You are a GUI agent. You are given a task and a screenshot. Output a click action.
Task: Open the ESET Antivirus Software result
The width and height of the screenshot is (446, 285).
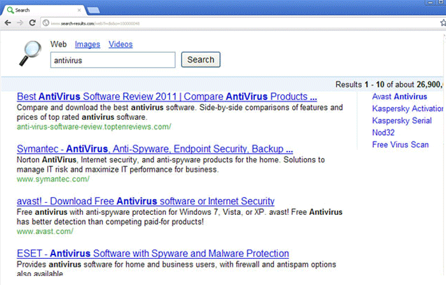pyautogui.click(x=153, y=254)
